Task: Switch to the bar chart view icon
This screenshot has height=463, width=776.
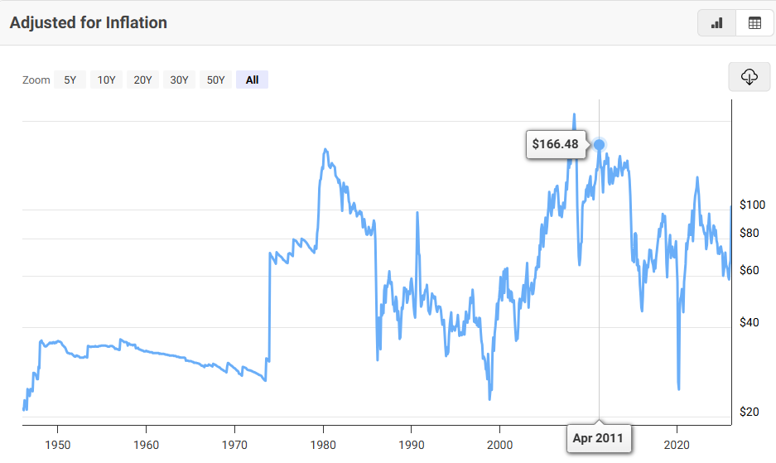Action: pyautogui.click(x=716, y=23)
